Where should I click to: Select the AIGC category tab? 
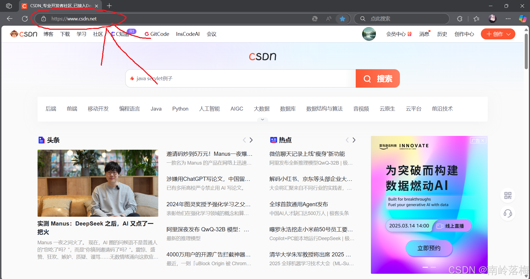point(237,109)
